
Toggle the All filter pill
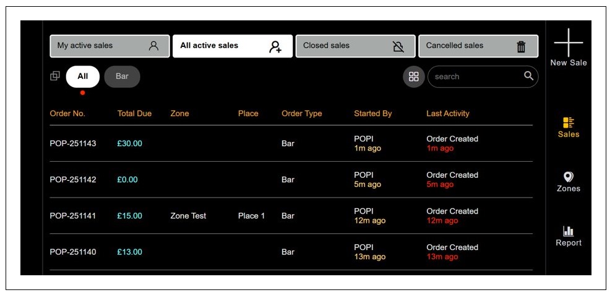tap(82, 77)
